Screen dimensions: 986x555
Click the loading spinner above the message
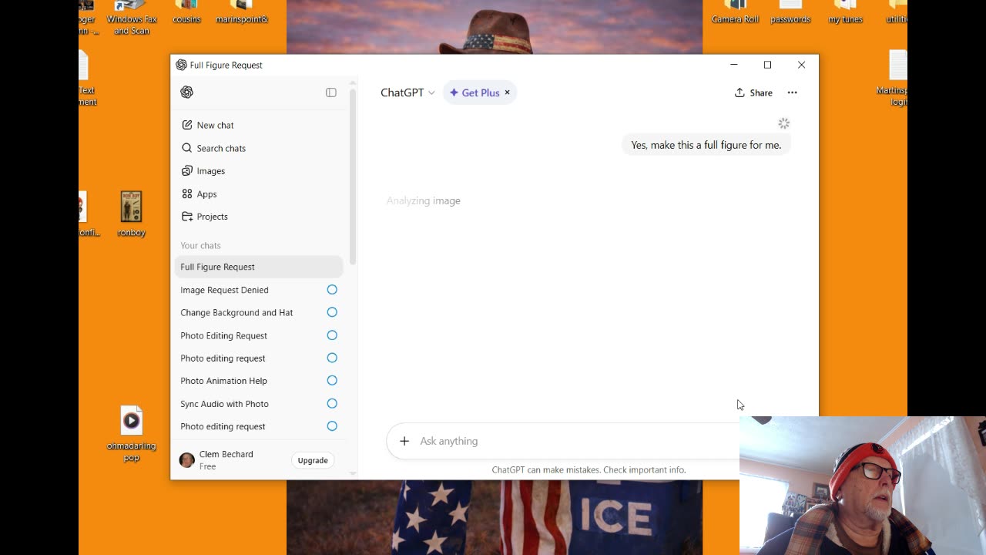tap(783, 123)
